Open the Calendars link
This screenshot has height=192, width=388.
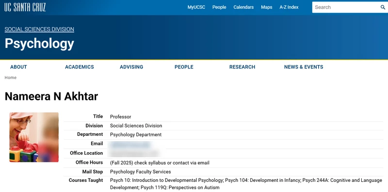[243, 7]
